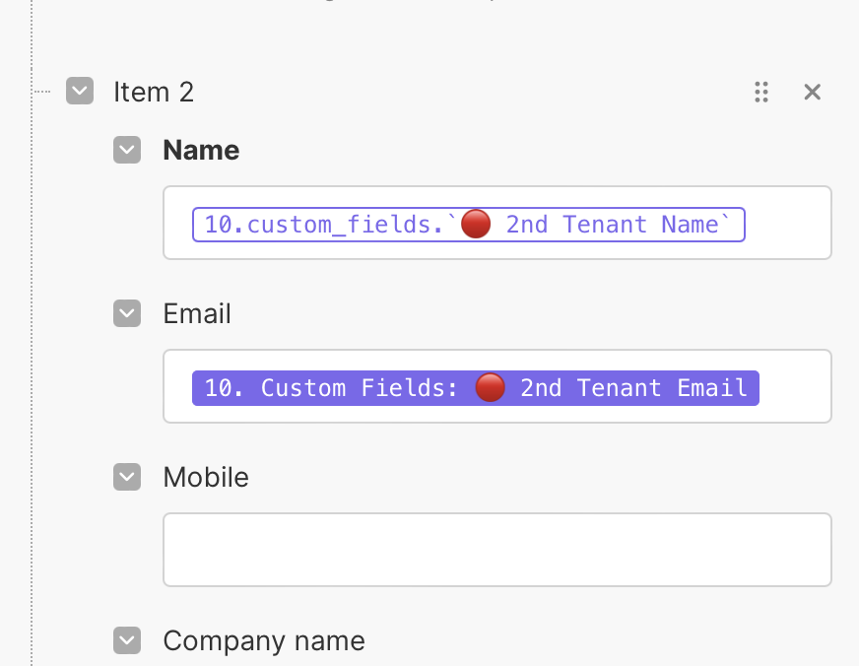The height and width of the screenshot is (666, 859).
Task: Toggle the chevron box beside Company name
Action: [x=127, y=640]
